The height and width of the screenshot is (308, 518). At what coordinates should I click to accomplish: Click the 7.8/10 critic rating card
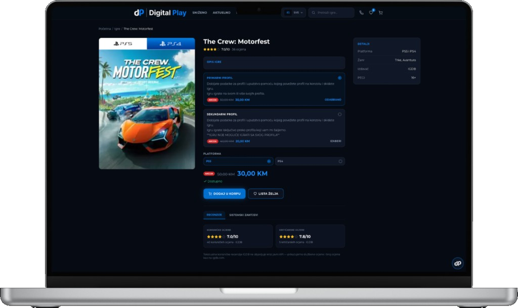click(310, 236)
